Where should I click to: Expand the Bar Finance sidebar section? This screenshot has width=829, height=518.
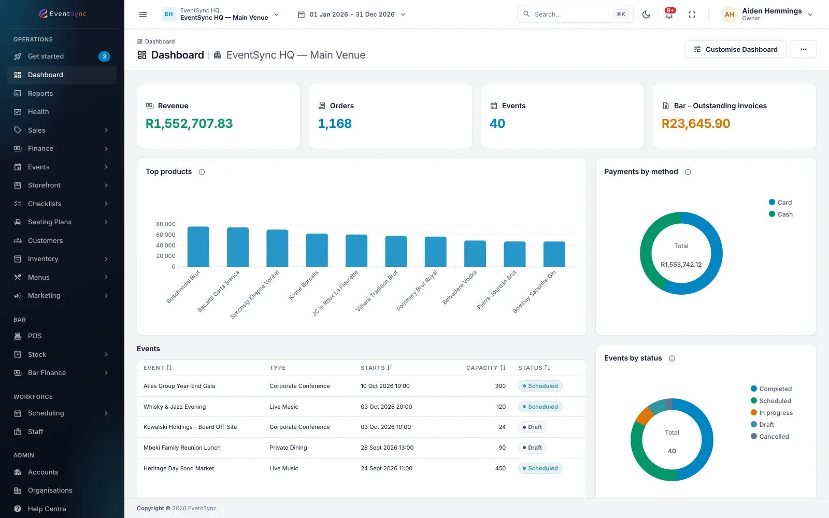62,373
